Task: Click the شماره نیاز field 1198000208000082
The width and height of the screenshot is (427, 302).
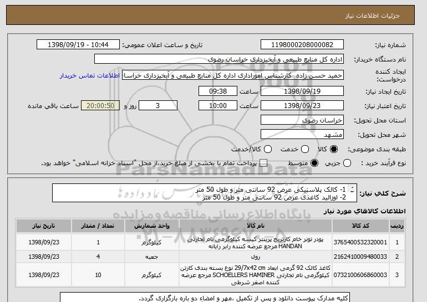Action: click(x=302, y=45)
